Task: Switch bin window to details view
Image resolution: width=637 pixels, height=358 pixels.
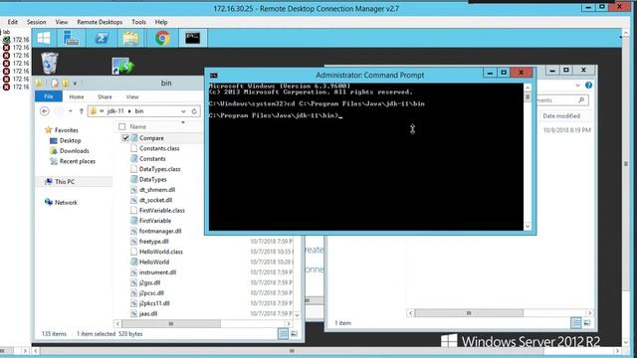Action: pos(283,334)
